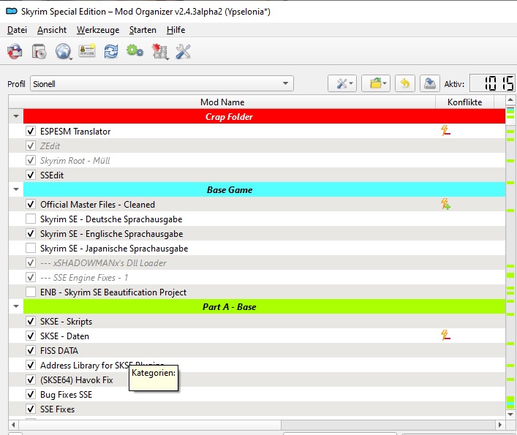Click the create backup drive icon
The width and height of the screenshot is (517, 435).
pyautogui.click(x=431, y=83)
